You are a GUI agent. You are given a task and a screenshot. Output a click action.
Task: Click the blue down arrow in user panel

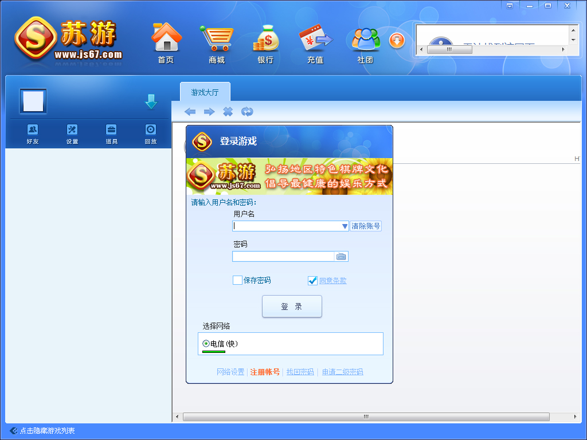(151, 102)
